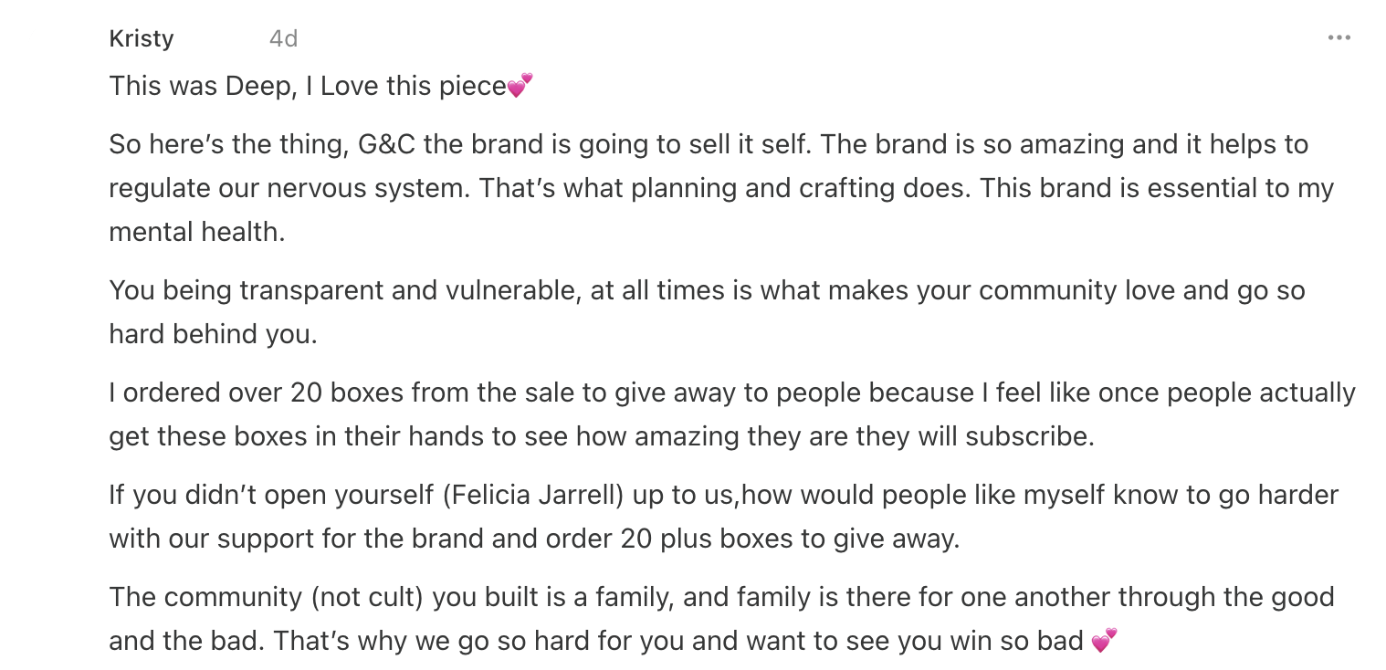
Task: Click "I ordered over 20 boxes" sentence start
Action: pos(257,393)
